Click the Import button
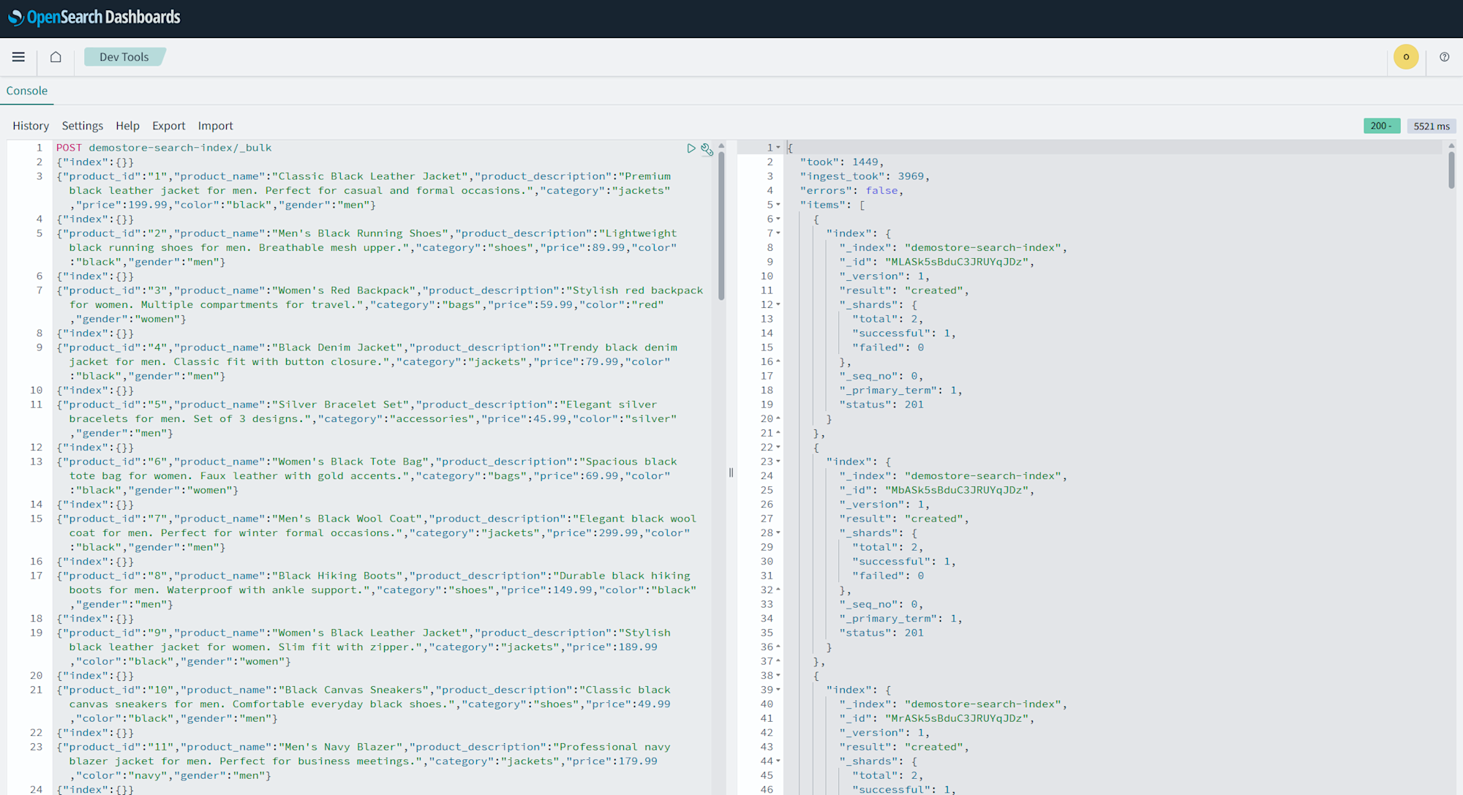The height and width of the screenshot is (795, 1463). point(215,126)
